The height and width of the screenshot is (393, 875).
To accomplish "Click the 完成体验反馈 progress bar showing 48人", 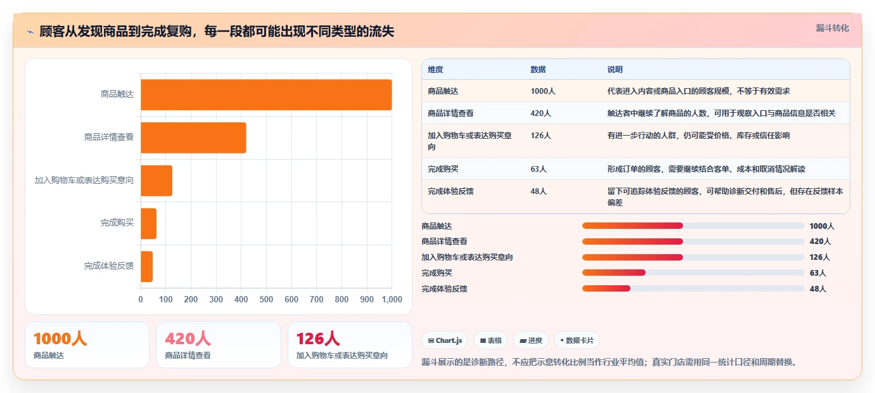I will tap(693, 288).
